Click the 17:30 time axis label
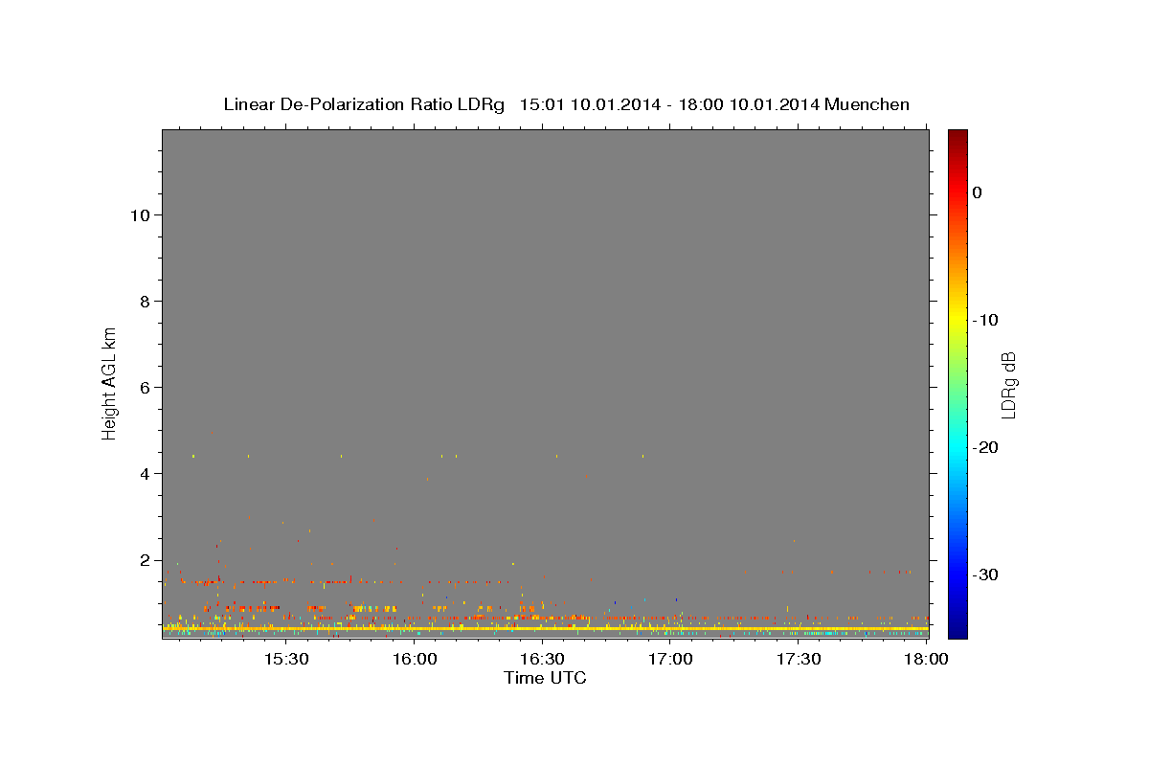The width and height of the screenshot is (1149, 766). 800,660
